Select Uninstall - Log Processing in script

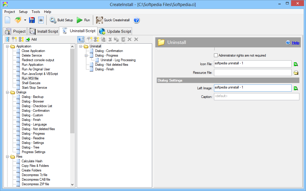[x=118, y=60]
